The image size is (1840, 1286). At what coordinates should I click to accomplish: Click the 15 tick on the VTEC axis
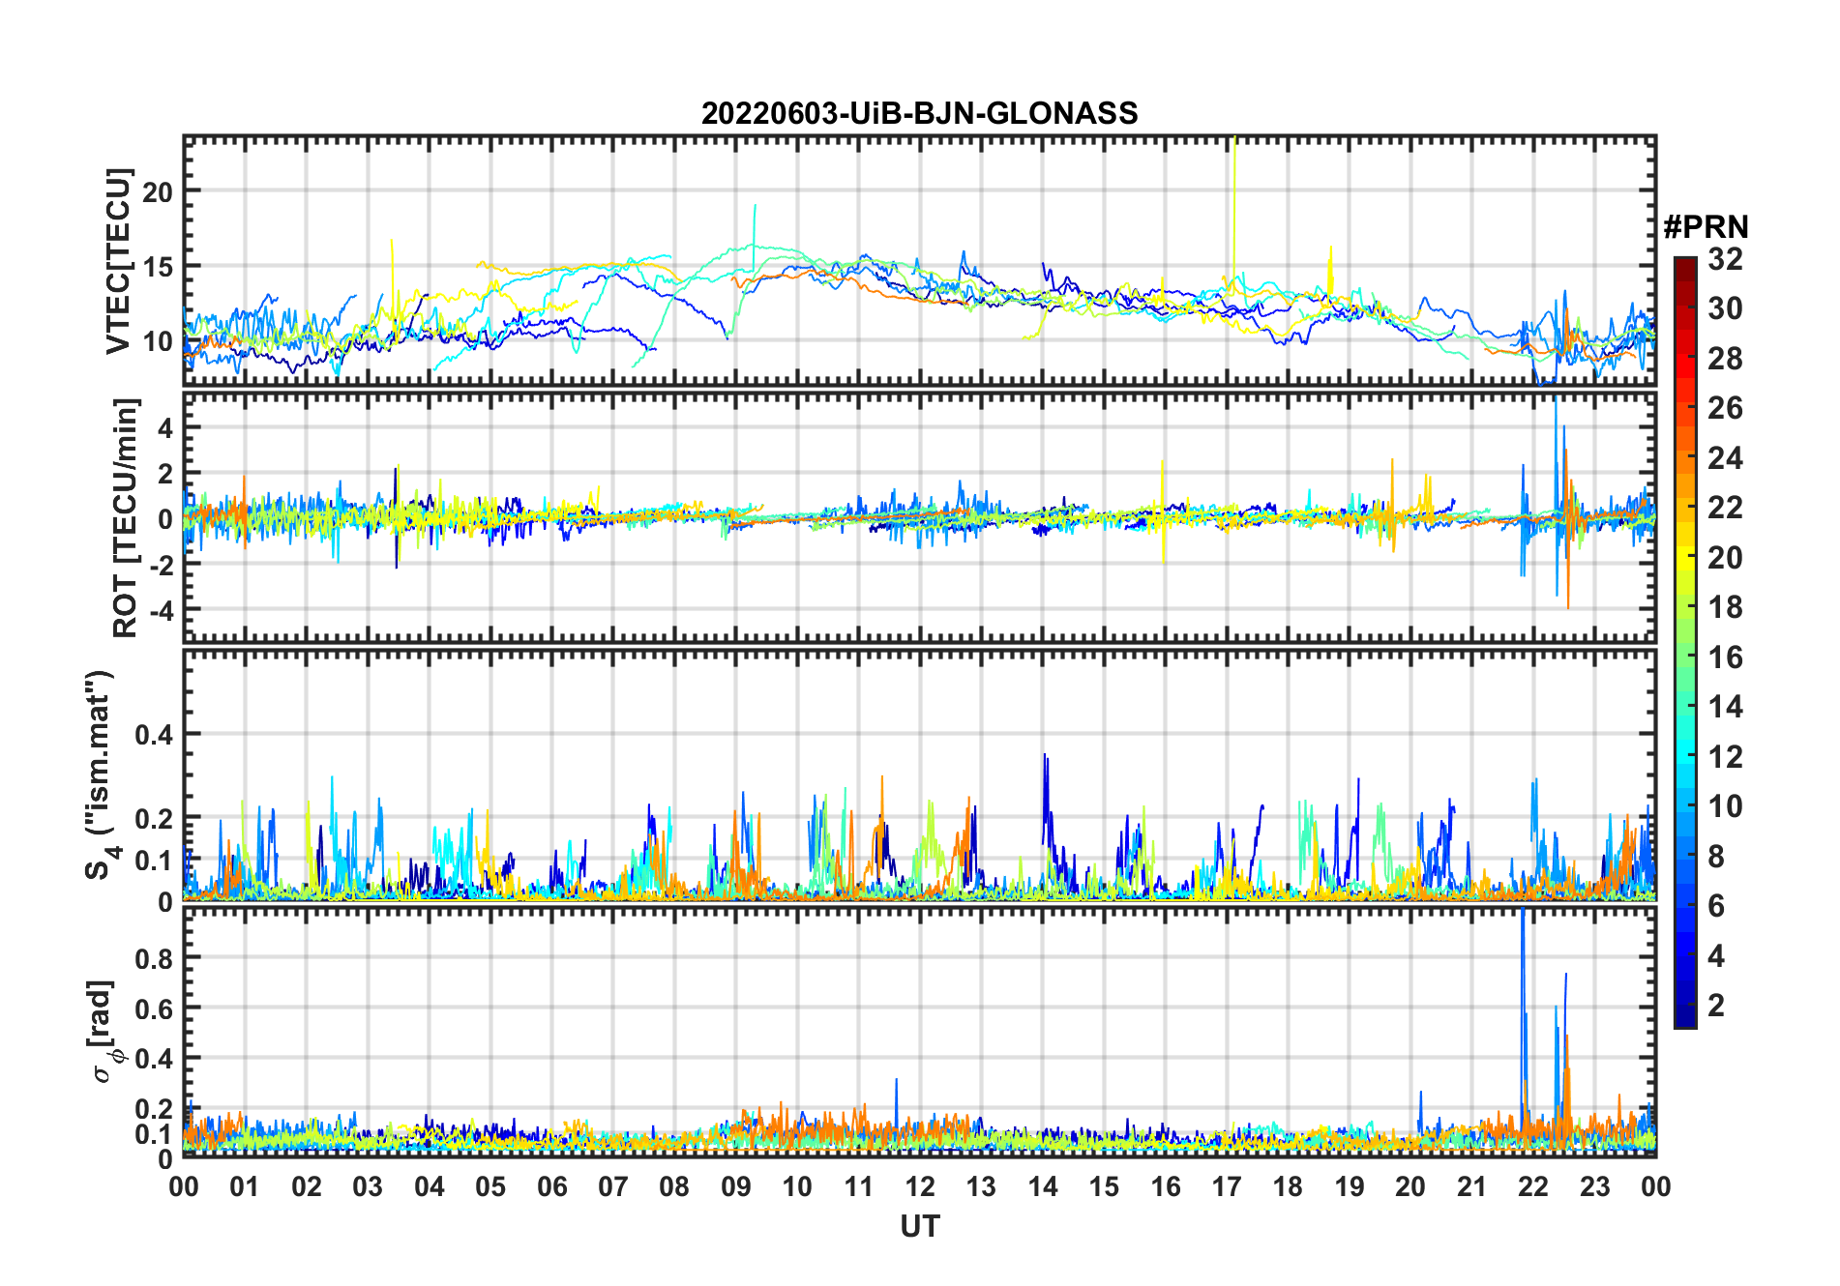tap(158, 267)
